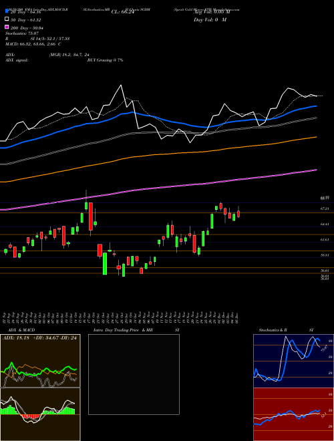Image resolution: width=334 pixels, height=441 pixels.
Task: Click the magenta 200 Day legend swatch
Action: [x=7, y=27]
